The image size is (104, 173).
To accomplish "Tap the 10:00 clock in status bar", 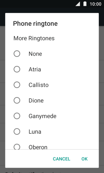I will 95,4.
